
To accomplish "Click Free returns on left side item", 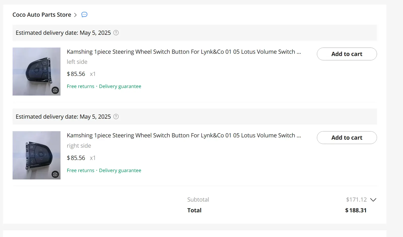I will click(x=80, y=86).
